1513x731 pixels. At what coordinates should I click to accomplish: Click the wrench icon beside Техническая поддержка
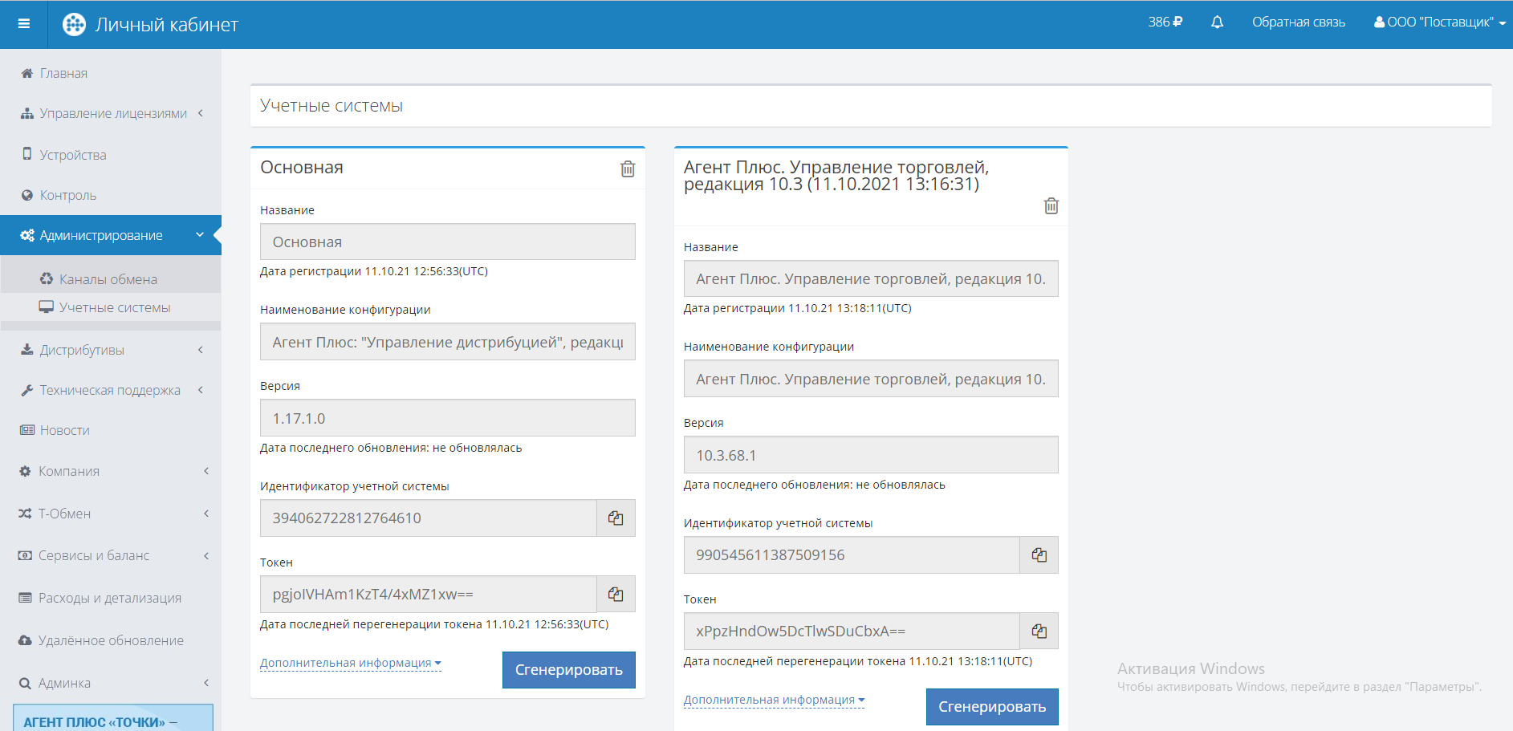[x=27, y=390]
